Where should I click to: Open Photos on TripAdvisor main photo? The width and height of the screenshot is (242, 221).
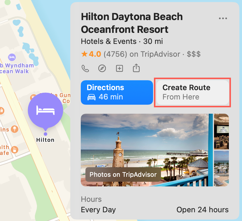pos(147,150)
